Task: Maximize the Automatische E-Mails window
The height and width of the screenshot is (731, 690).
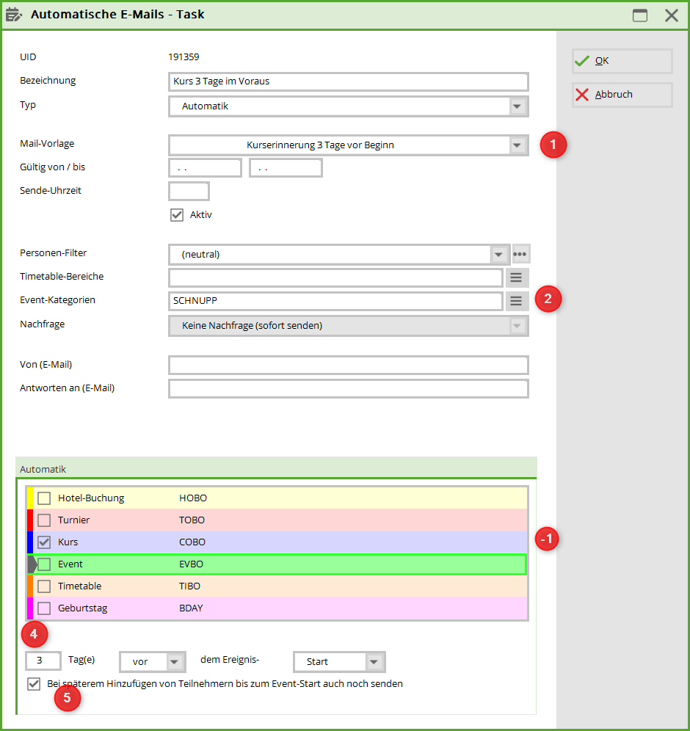Action: [x=640, y=15]
